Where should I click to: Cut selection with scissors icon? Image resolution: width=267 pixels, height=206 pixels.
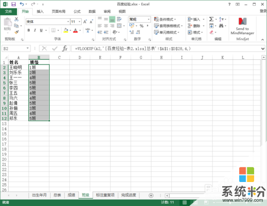[17, 19]
